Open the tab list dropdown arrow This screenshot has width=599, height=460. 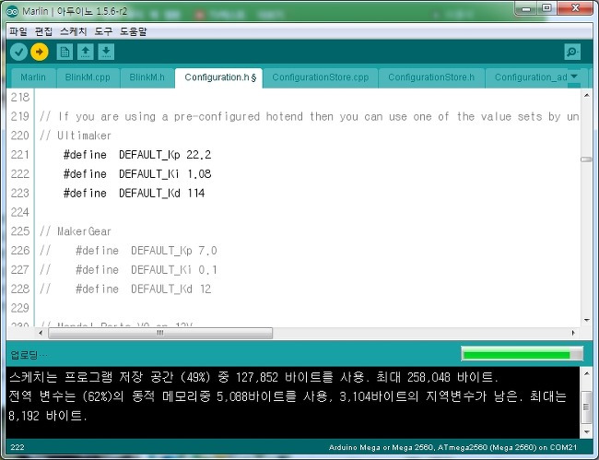(574, 77)
